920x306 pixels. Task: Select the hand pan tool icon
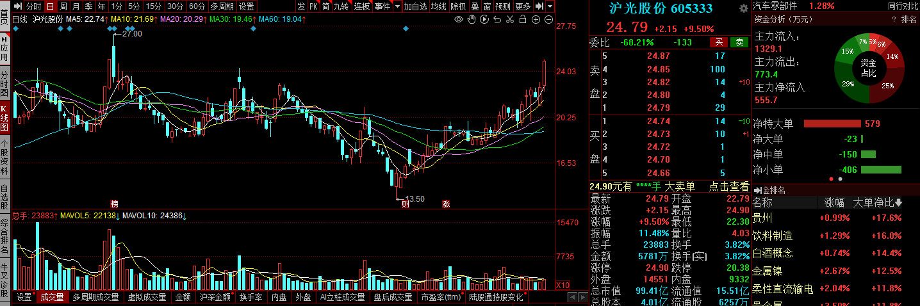(x=472, y=20)
